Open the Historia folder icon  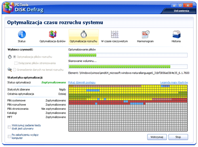(x=176, y=34)
